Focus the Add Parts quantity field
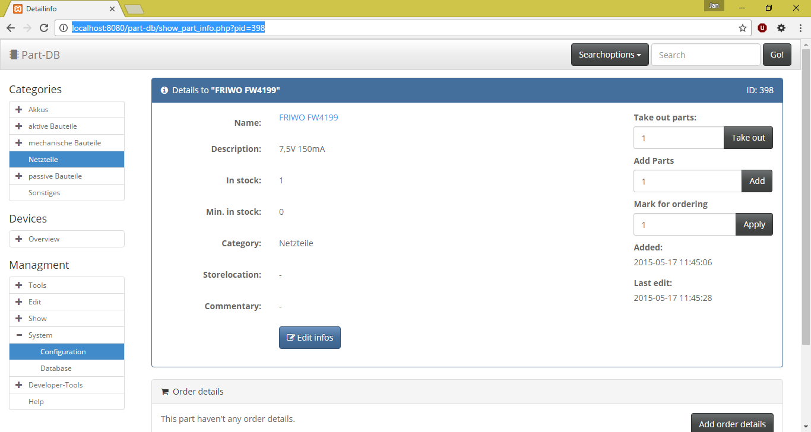 [x=688, y=181]
